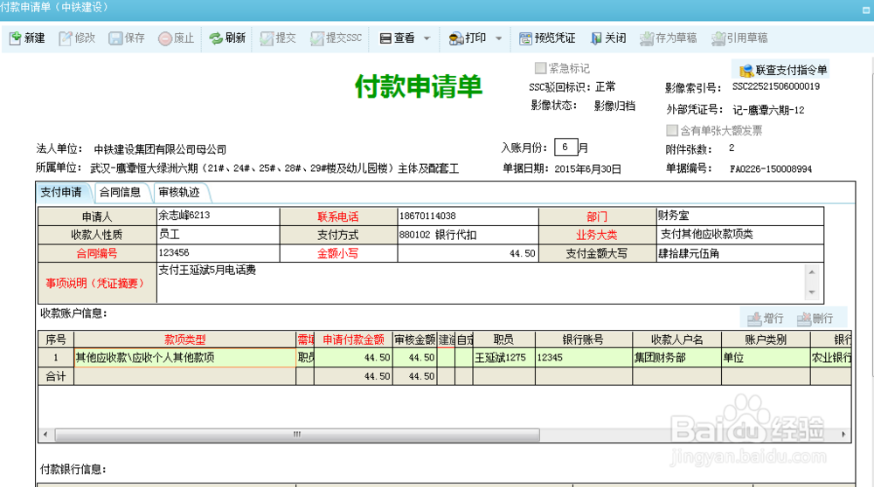
Task: Expand the 打印 dropdown arrow
Action: (498, 38)
